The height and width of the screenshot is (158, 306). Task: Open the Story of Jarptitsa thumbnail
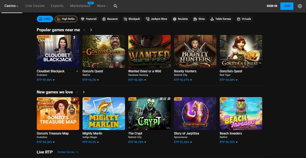point(195,113)
